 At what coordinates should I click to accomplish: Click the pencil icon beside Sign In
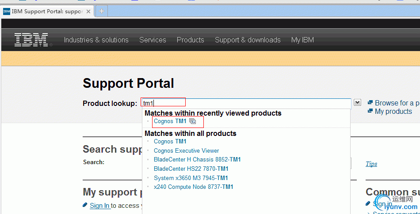[85, 205]
